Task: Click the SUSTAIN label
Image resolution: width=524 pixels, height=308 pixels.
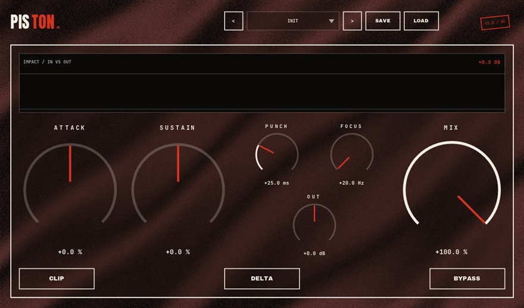Action: (x=177, y=127)
